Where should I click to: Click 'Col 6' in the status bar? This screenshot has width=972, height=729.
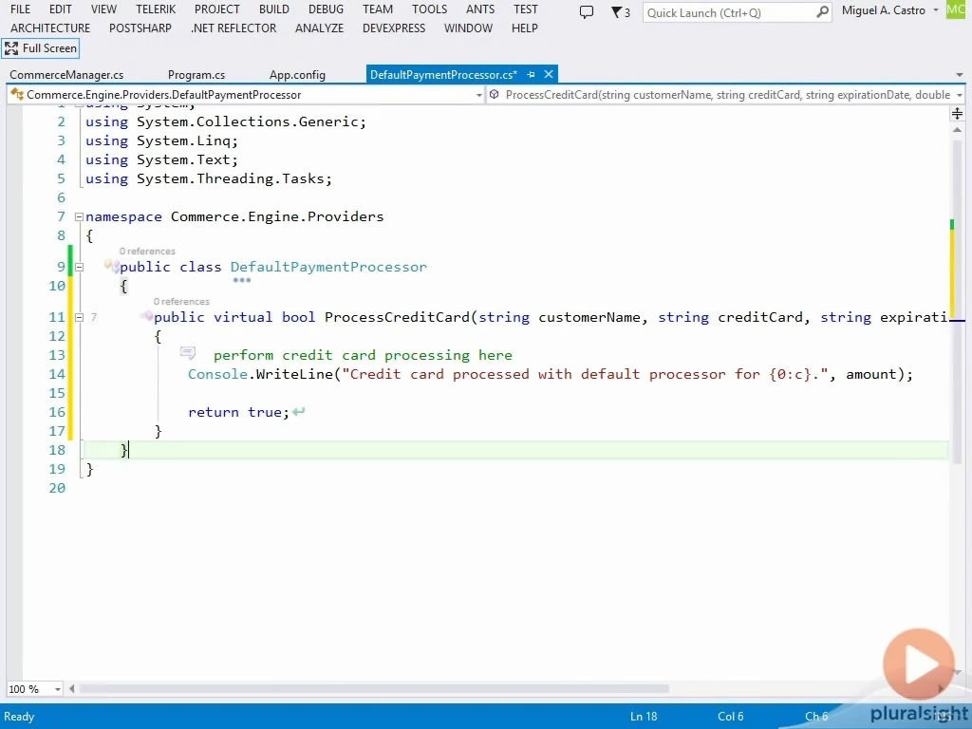point(730,717)
